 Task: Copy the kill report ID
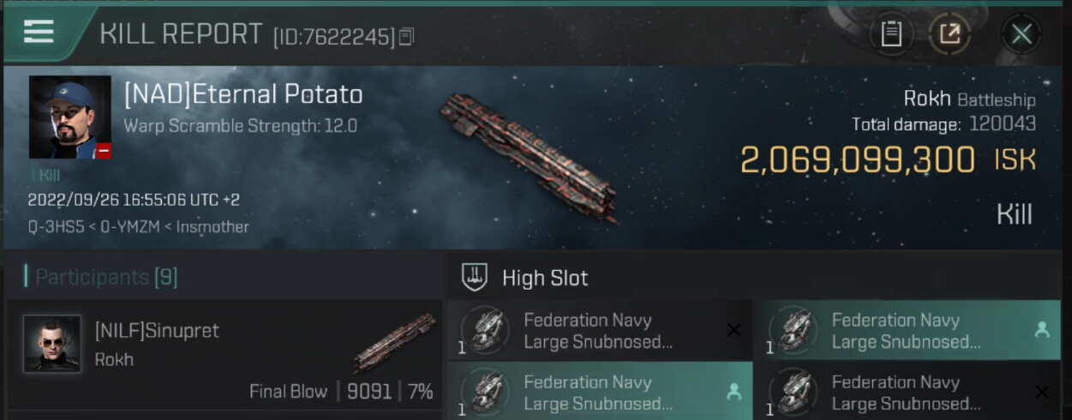406,36
